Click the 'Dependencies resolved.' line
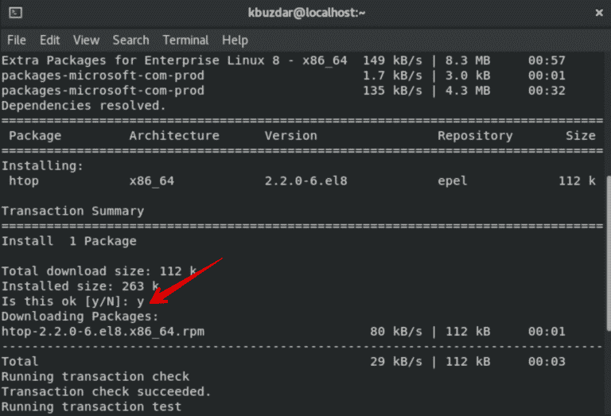Viewport: 611px width, 416px height. pos(84,105)
